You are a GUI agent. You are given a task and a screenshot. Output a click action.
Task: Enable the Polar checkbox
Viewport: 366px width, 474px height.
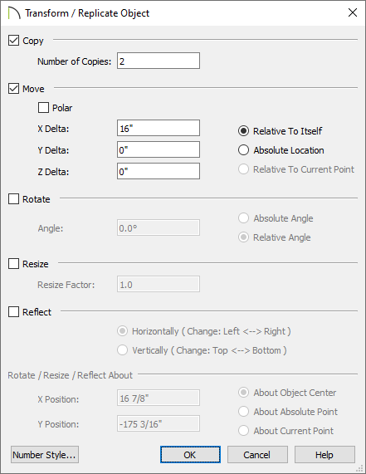(43, 108)
